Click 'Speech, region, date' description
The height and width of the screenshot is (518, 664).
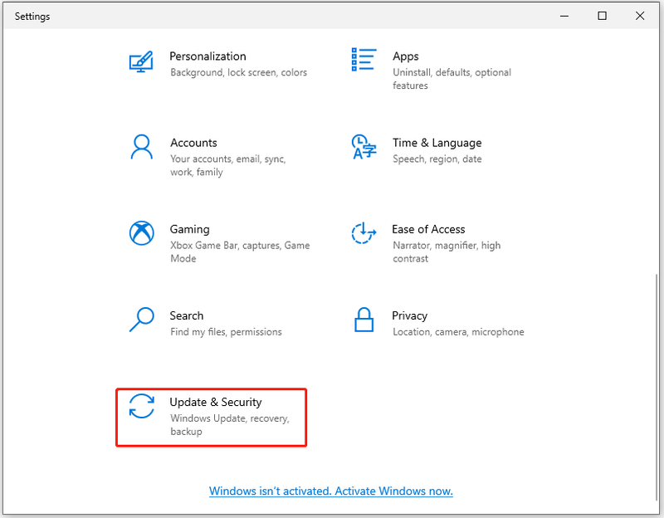pyautogui.click(x=437, y=159)
